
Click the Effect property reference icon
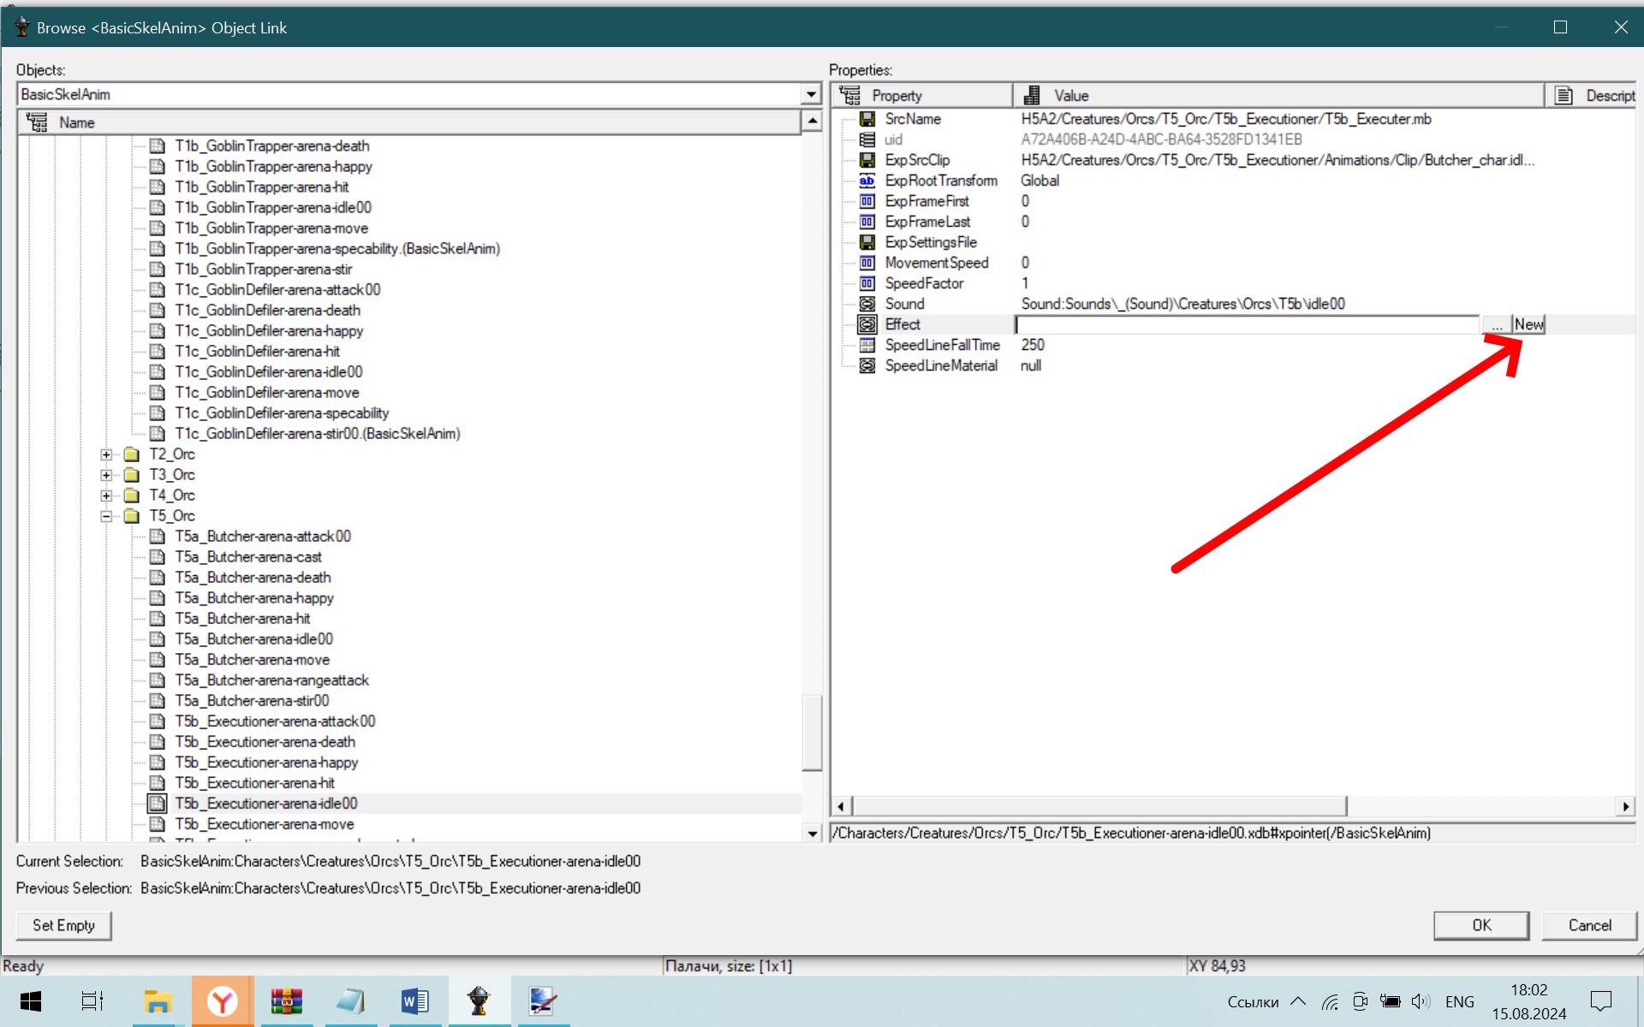[867, 324]
